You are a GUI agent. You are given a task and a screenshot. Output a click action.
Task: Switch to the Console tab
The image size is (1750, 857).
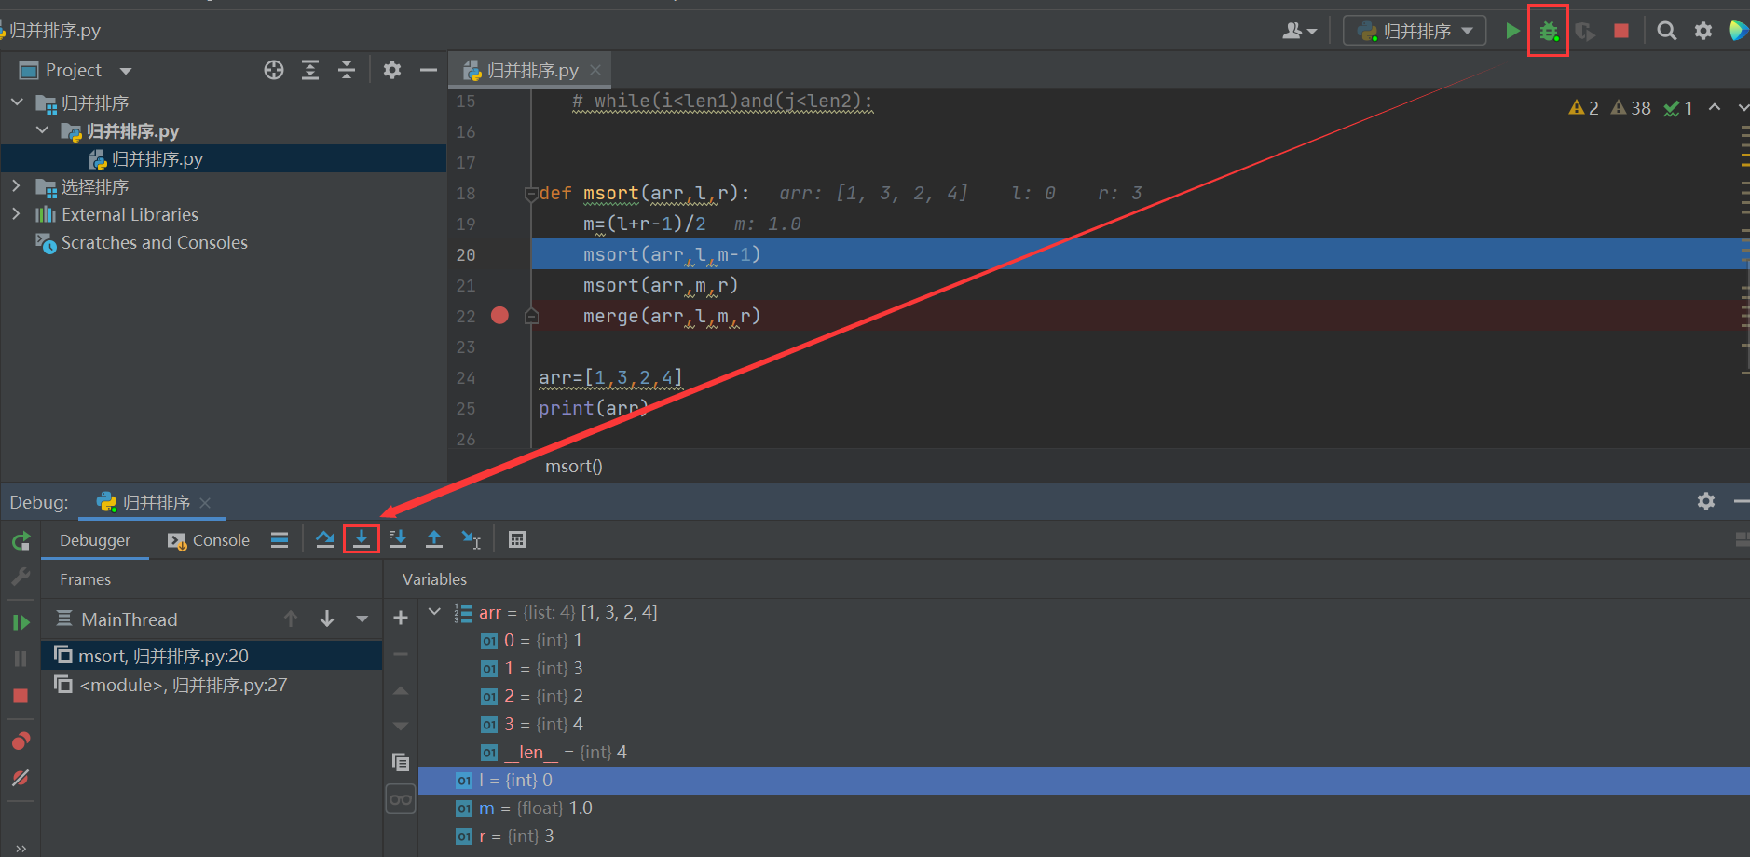[220, 539]
